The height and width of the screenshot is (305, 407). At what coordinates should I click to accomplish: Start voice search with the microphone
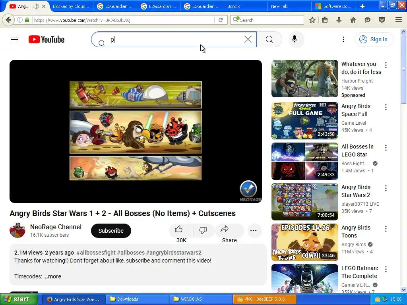tap(295, 39)
